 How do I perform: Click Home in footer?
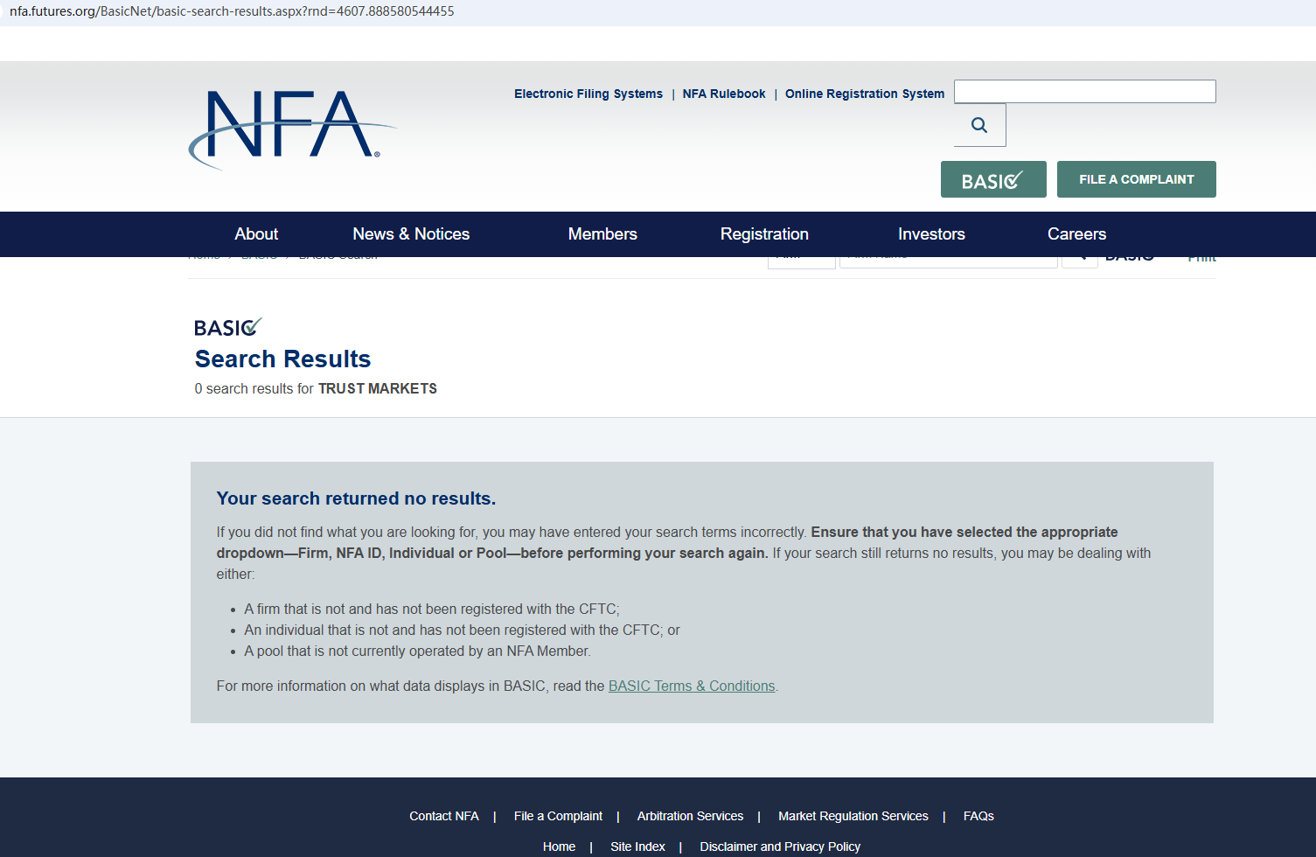coord(559,847)
